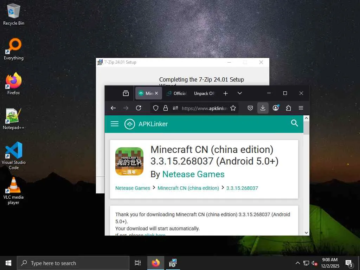Viewport: 360px width, 270px height.
Task: Open the extensions puzzle icon
Action: pos(288,108)
